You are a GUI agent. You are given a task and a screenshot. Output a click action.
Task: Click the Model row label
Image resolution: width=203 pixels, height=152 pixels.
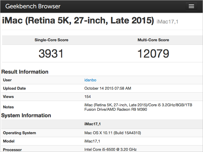coord(9,141)
